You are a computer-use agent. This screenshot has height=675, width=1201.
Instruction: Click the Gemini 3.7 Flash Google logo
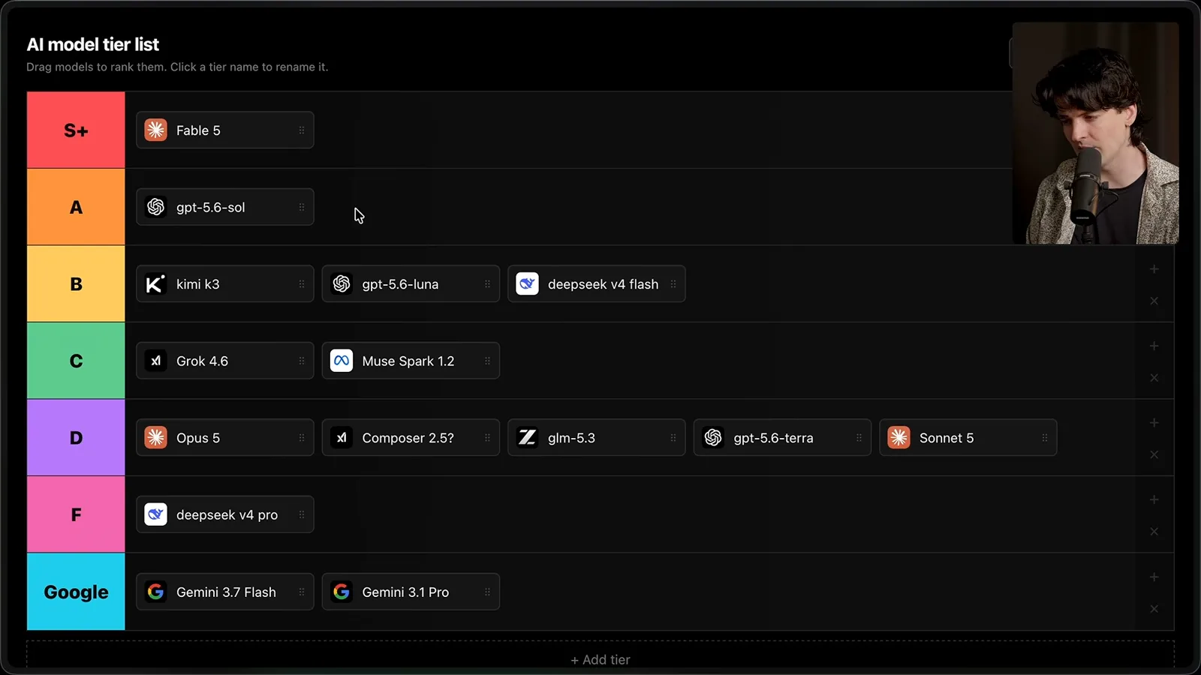[155, 592]
